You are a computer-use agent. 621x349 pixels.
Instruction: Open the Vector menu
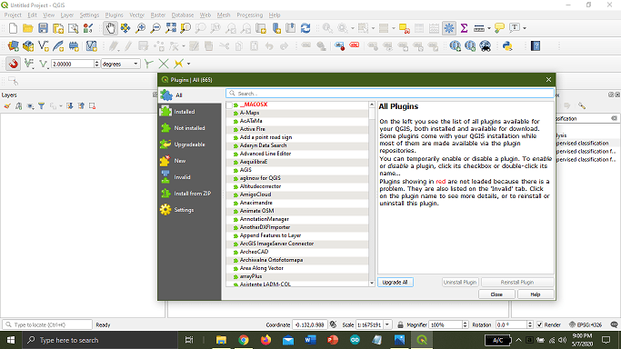click(x=136, y=15)
